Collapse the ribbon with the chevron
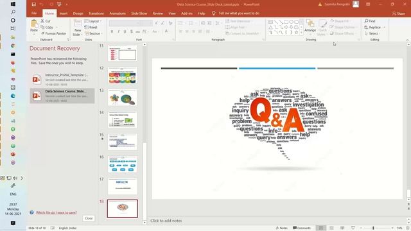Screen dimensions: 411x231 coord(407,40)
